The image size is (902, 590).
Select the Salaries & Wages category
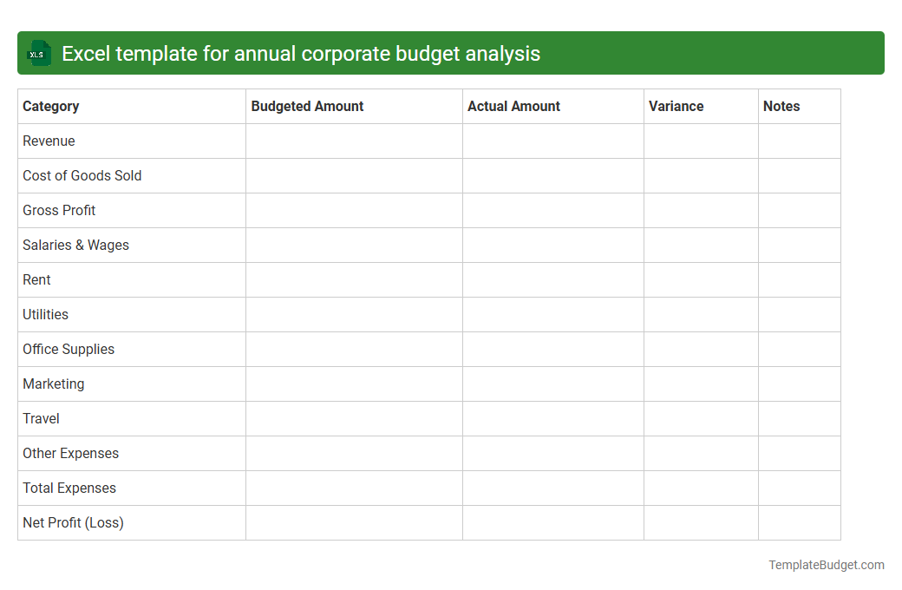(75, 245)
